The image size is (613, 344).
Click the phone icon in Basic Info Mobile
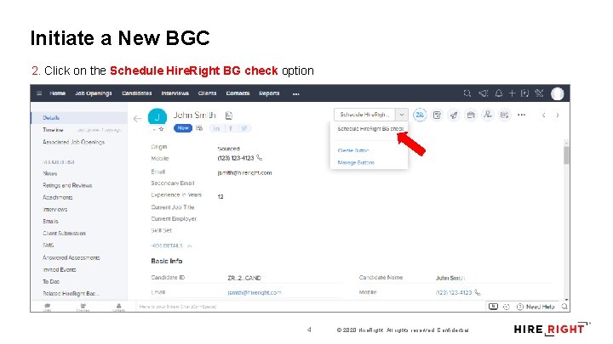(x=478, y=292)
